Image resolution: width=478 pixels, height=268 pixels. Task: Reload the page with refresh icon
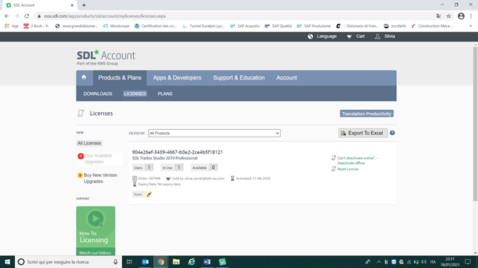tap(27, 16)
